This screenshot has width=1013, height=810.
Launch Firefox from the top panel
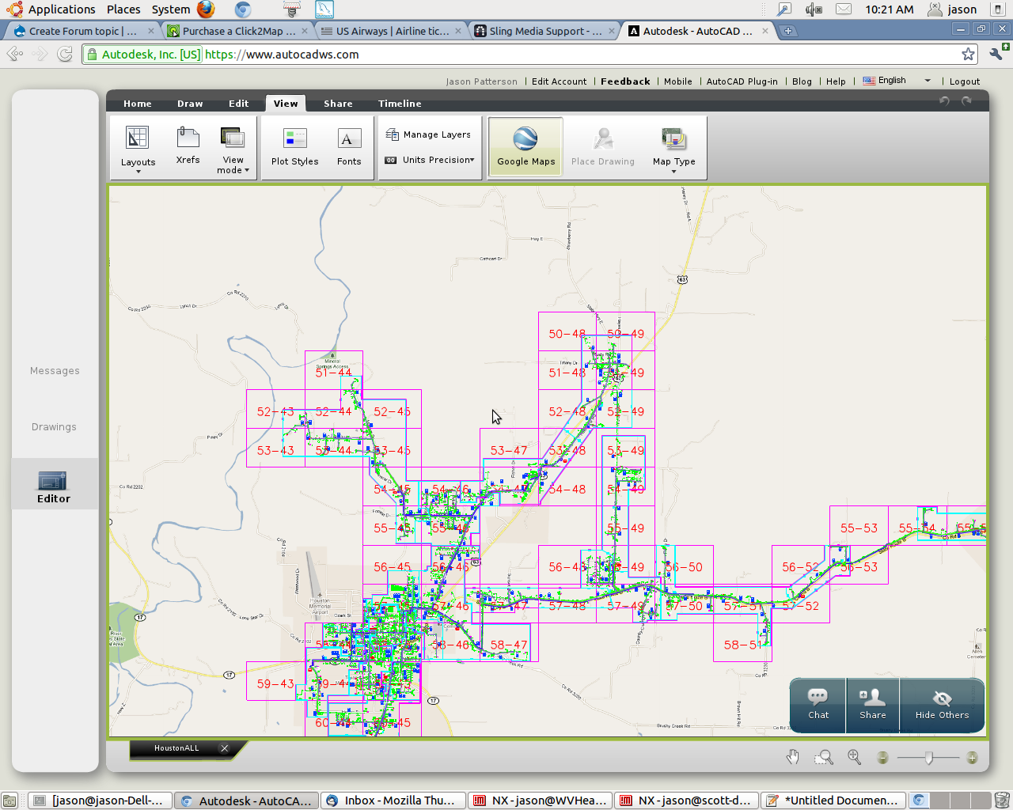point(206,9)
